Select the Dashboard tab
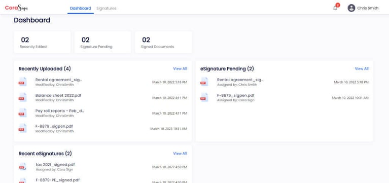This screenshot has width=389, height=183. click(80, 8)
